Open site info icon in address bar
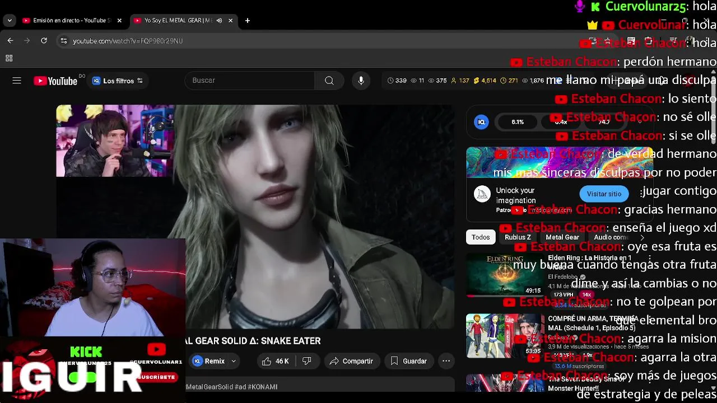This screenshot has height=403, width=717. point(64,41)
